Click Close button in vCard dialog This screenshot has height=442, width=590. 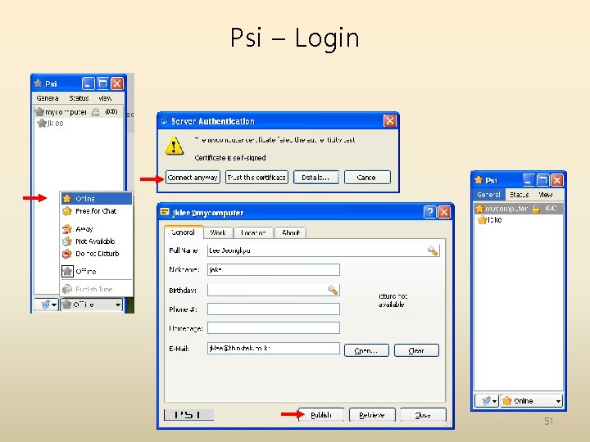423,415
